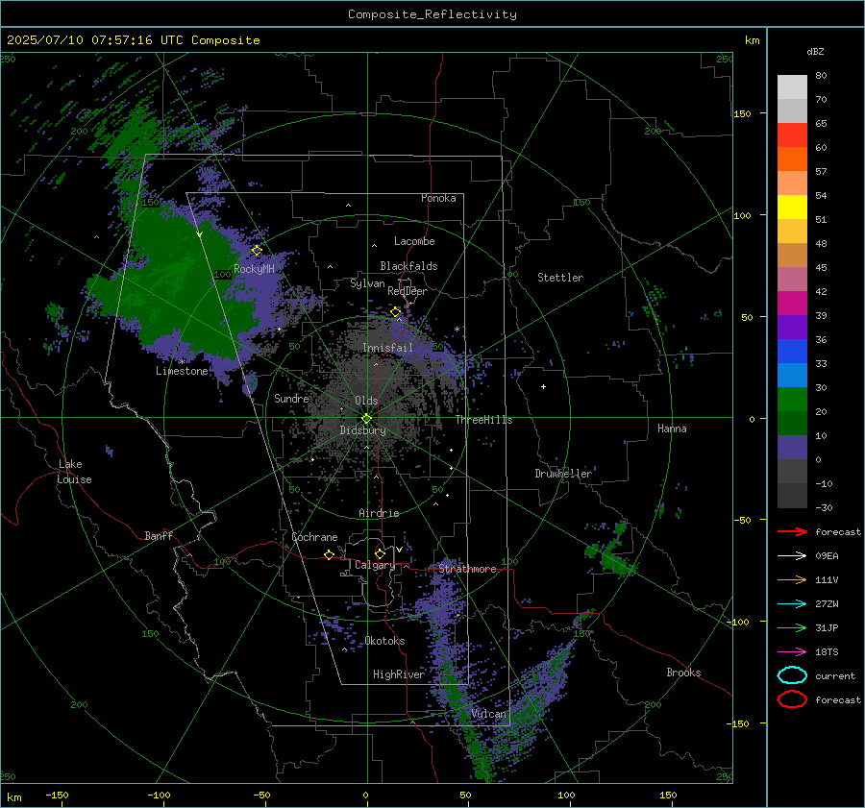The image size is (865, 808).
Task: Click the Composite_Reflectivity title
Action: coord(432,14)
